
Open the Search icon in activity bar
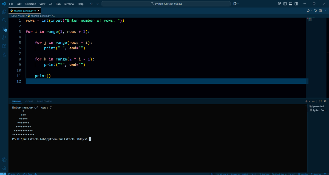point(4,20)
